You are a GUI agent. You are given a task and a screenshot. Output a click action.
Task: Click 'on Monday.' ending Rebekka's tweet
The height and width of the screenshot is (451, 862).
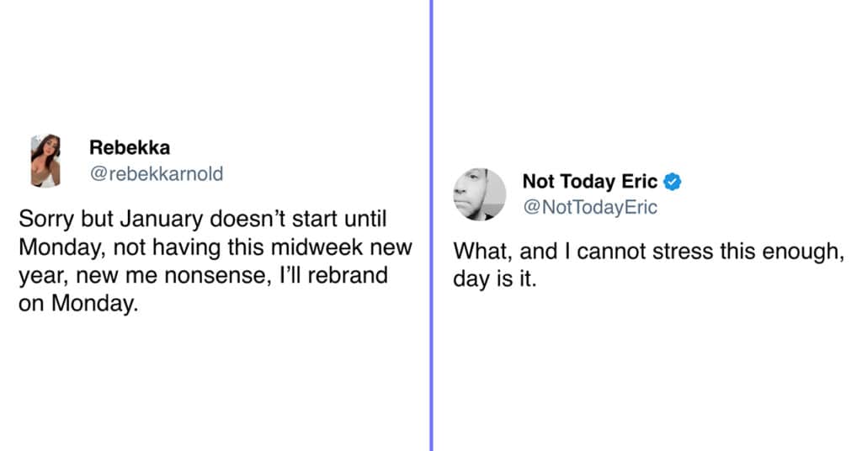pos(78,303)
